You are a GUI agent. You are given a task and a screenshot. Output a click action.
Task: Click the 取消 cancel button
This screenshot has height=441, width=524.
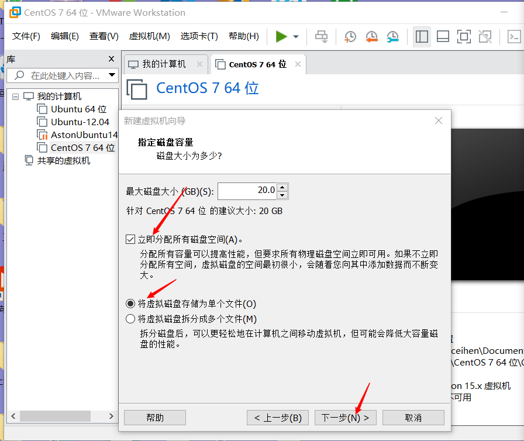pos(413,418)
